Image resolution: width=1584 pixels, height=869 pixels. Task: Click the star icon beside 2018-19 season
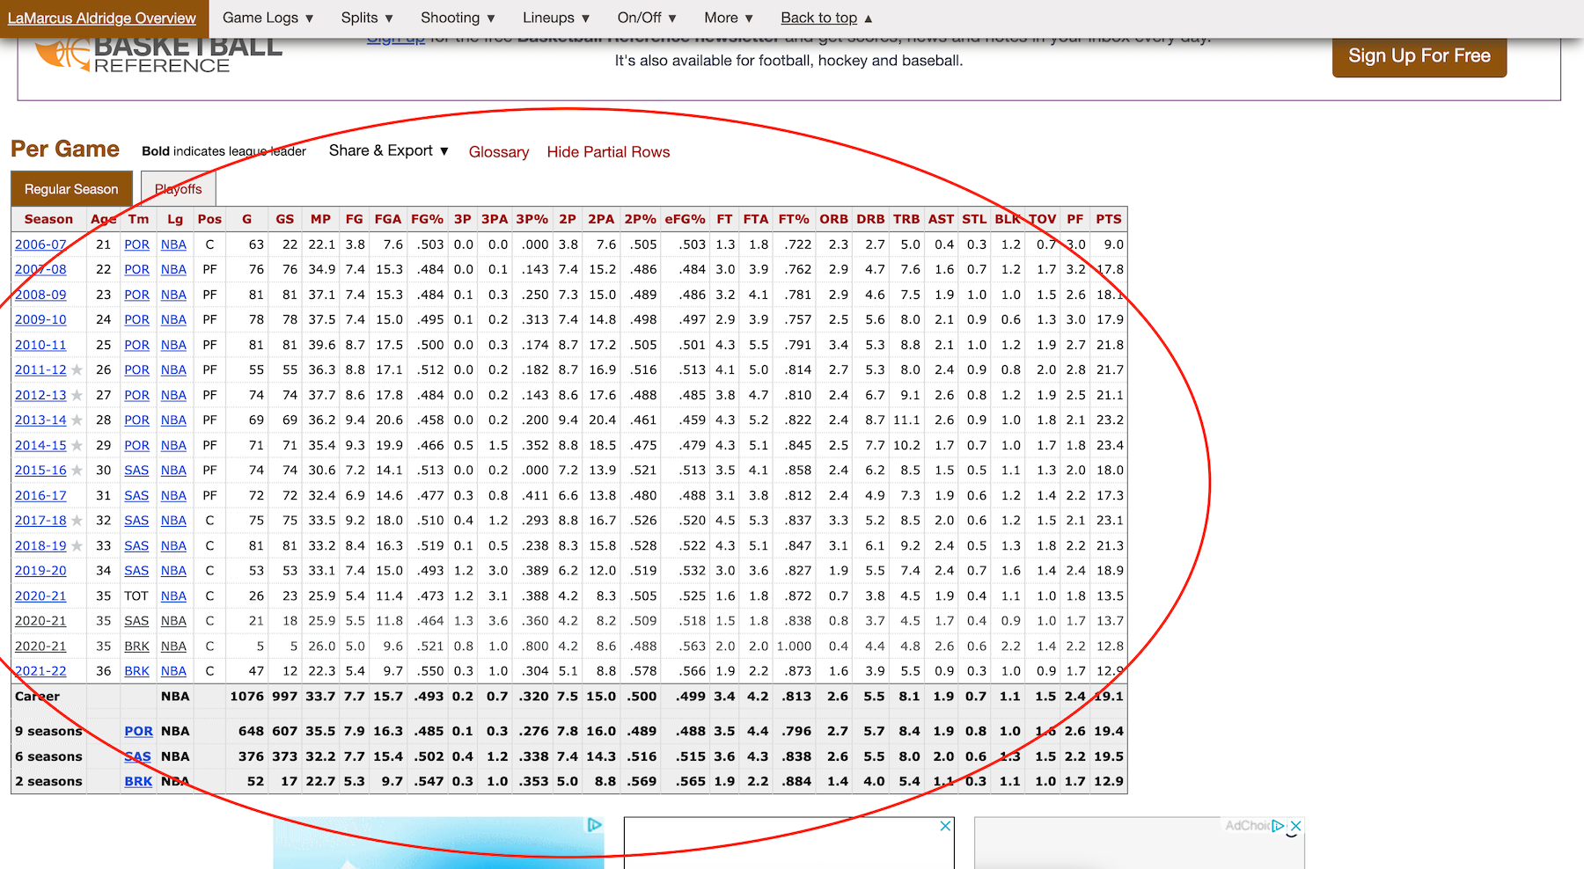[x=77, y=546]
